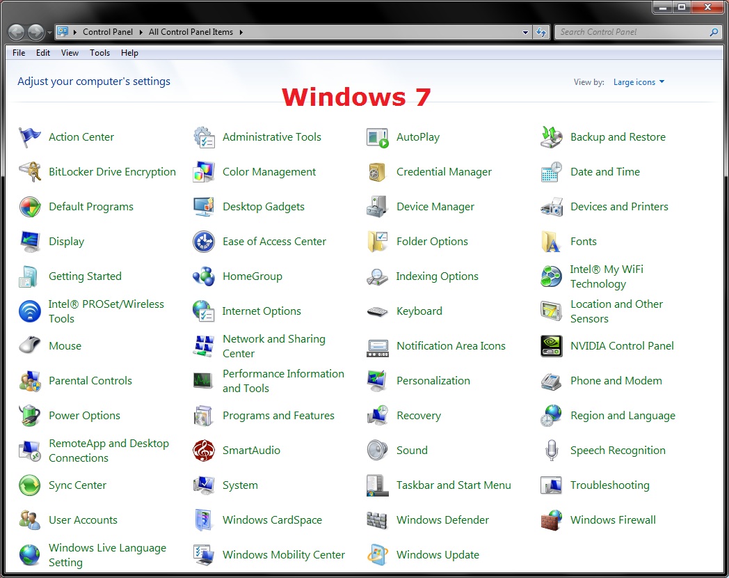This screenshot has height=578, width=729.
Task: Click the Control Panel breadcrumb segment
Action: click(x=107, y=32)
